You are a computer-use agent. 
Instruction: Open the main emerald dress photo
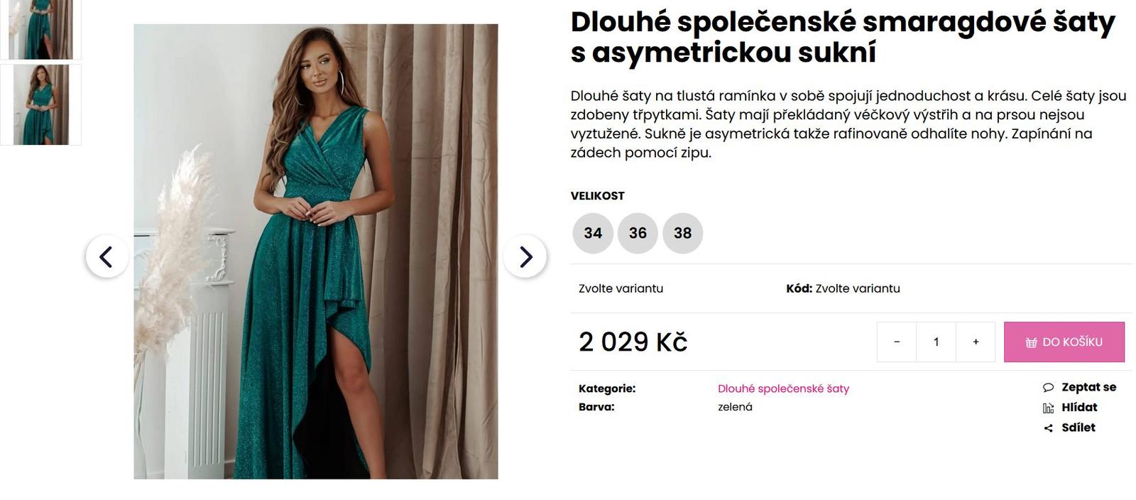(x=316, y=251)
